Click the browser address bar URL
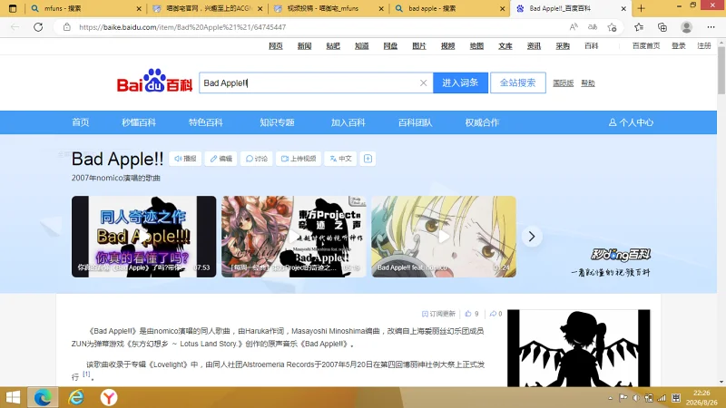The image size is (726, 408). 182,27
